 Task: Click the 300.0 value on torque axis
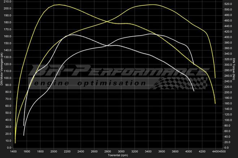227,65
